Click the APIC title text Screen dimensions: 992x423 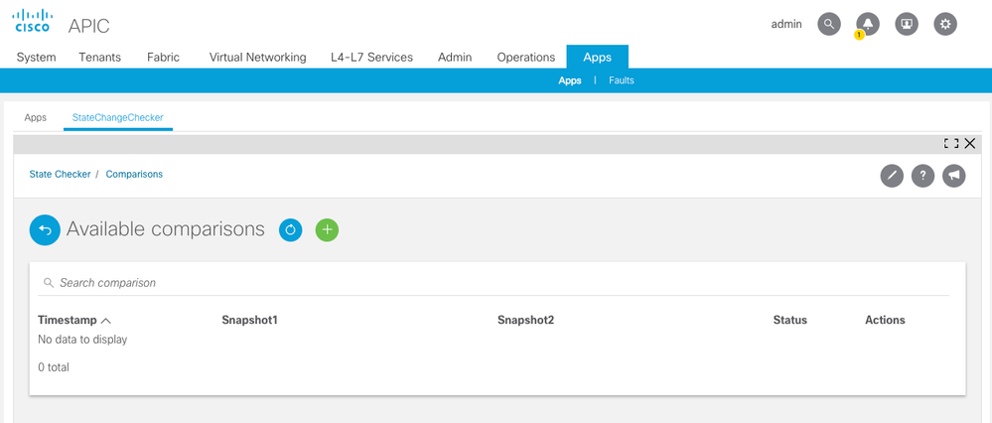click(x=88, y=26)
